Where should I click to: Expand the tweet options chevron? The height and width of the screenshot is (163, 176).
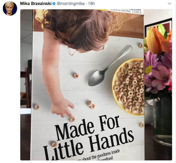coord(169,4)
